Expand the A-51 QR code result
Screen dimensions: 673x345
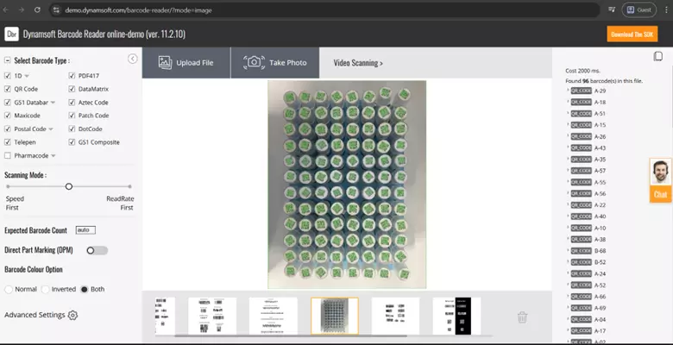[568, 113]
